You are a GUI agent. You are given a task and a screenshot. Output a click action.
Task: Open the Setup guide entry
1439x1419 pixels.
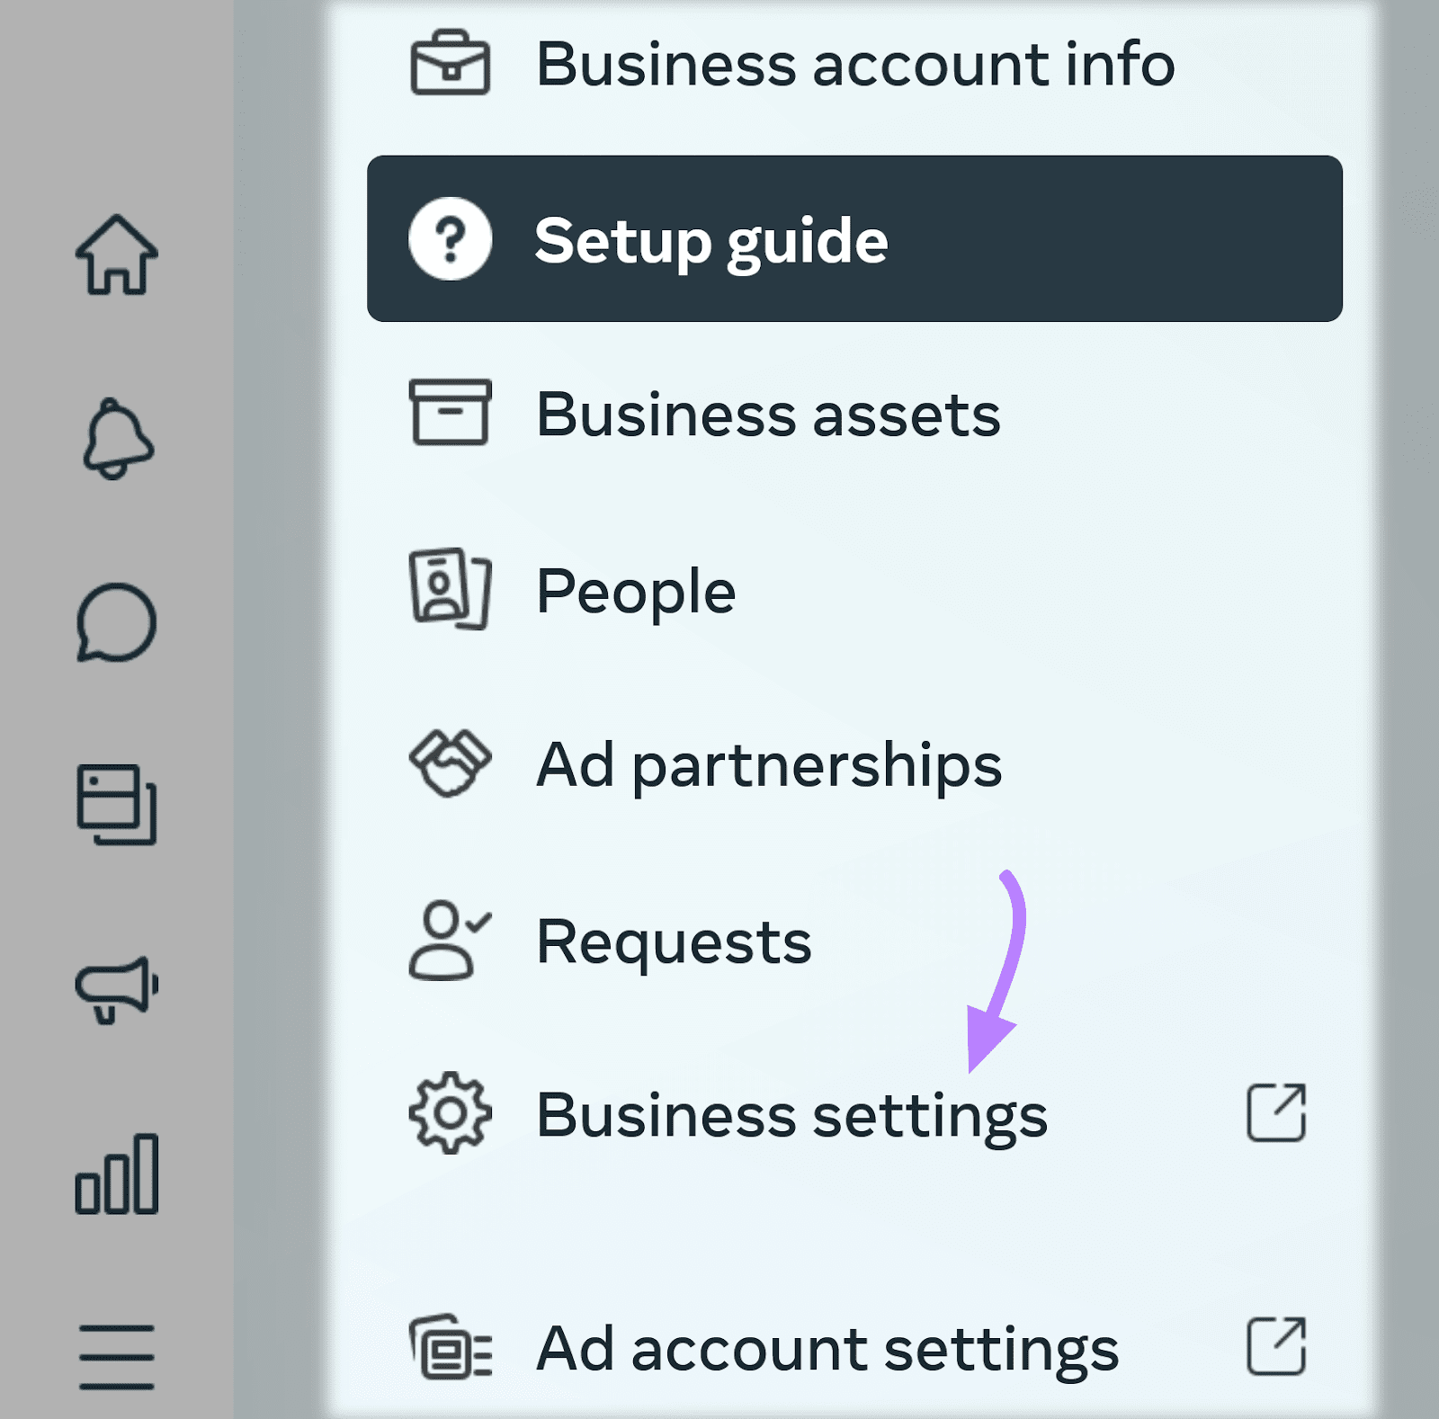click(711, 238)
